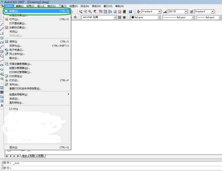Choose 打开(O)... from the File menu

point(37,19)
